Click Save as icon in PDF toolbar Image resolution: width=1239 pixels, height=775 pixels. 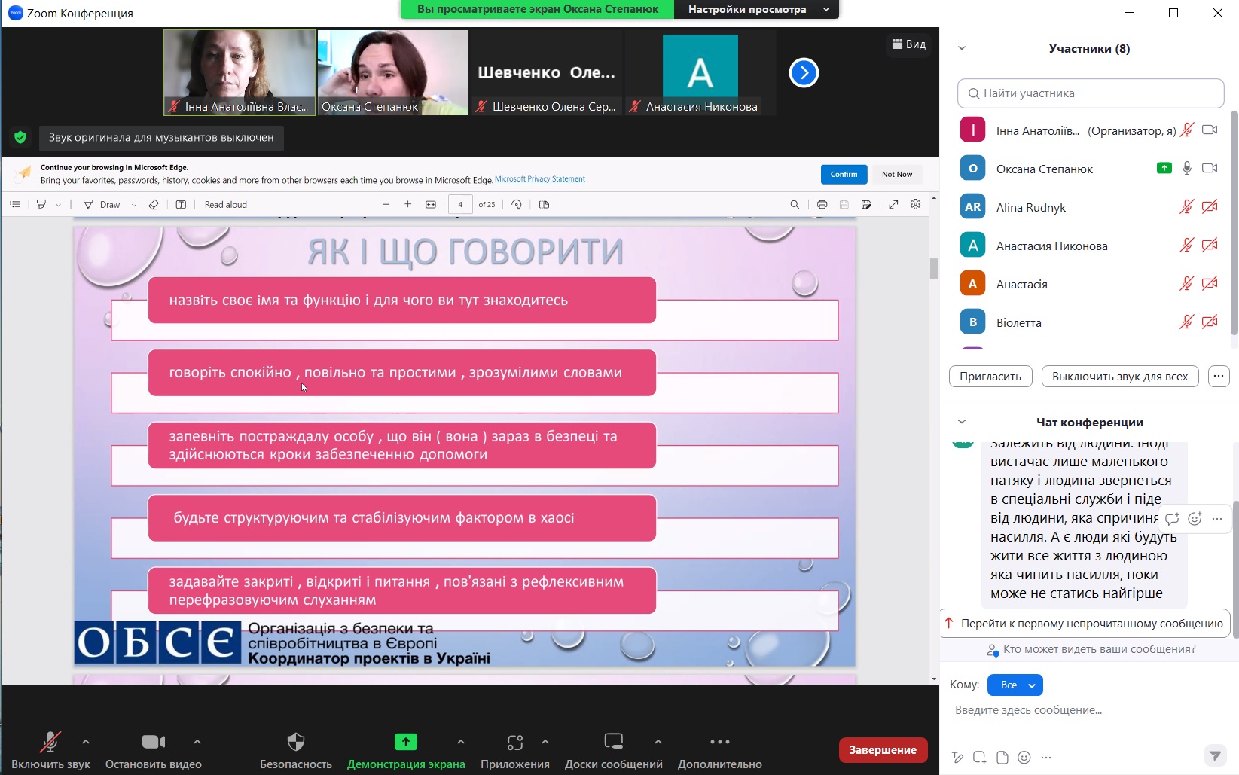pos(867,204)
